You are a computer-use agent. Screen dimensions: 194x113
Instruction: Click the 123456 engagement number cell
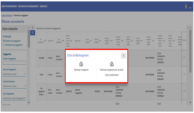click(42, 75)
